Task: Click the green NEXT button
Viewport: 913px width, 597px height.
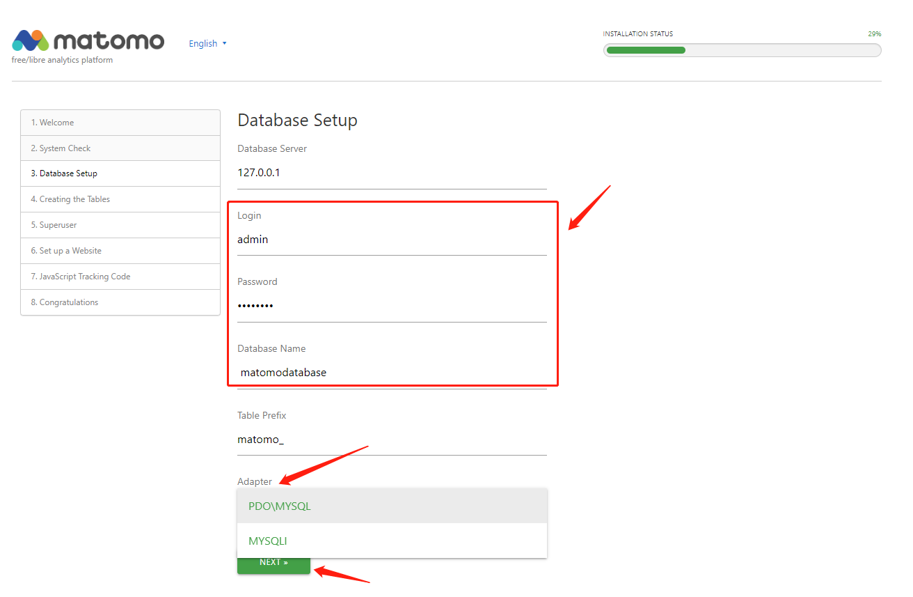Action: tap(273, 565)
